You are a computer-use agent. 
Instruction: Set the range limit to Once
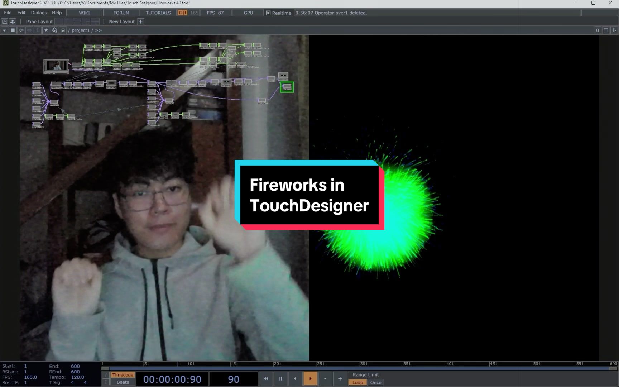(376, 382)
